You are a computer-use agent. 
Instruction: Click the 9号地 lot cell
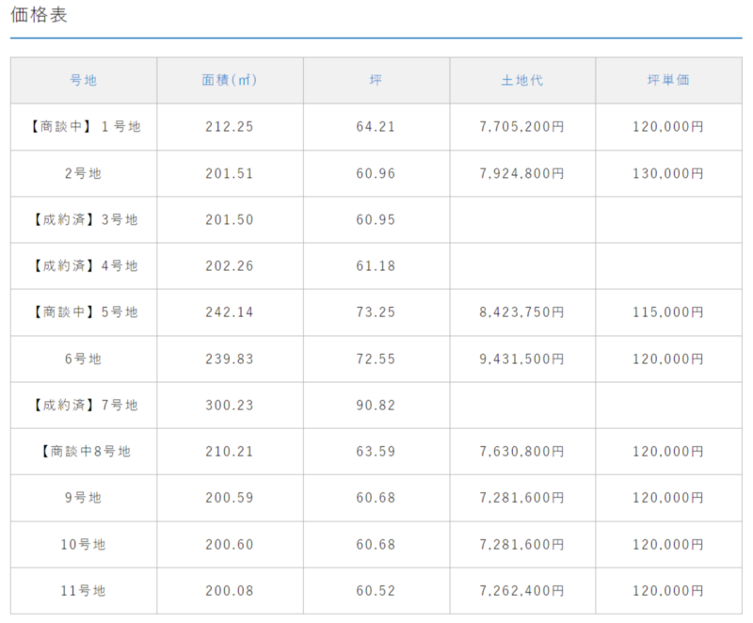(x=84, y=498)
